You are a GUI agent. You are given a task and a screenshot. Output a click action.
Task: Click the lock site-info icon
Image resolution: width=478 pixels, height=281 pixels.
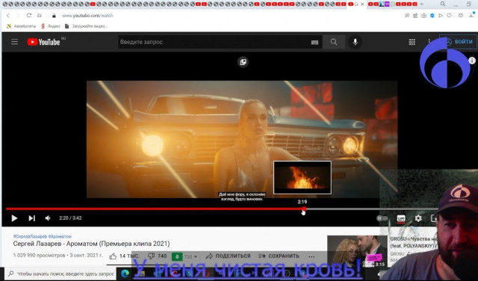[x=54, y=16]
